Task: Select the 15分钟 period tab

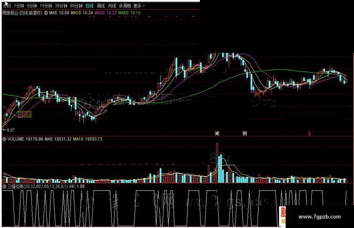Action: (46, 6)
